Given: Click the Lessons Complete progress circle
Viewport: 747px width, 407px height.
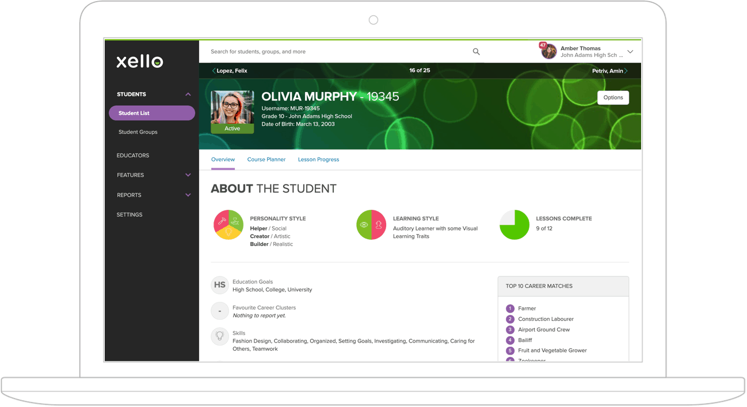Looking at the screenshot, I should click(514, 225).
